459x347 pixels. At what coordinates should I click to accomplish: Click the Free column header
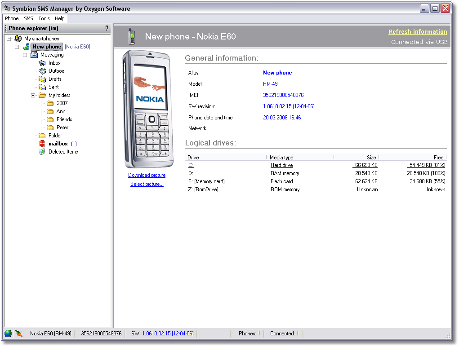(x=413, y=157)
